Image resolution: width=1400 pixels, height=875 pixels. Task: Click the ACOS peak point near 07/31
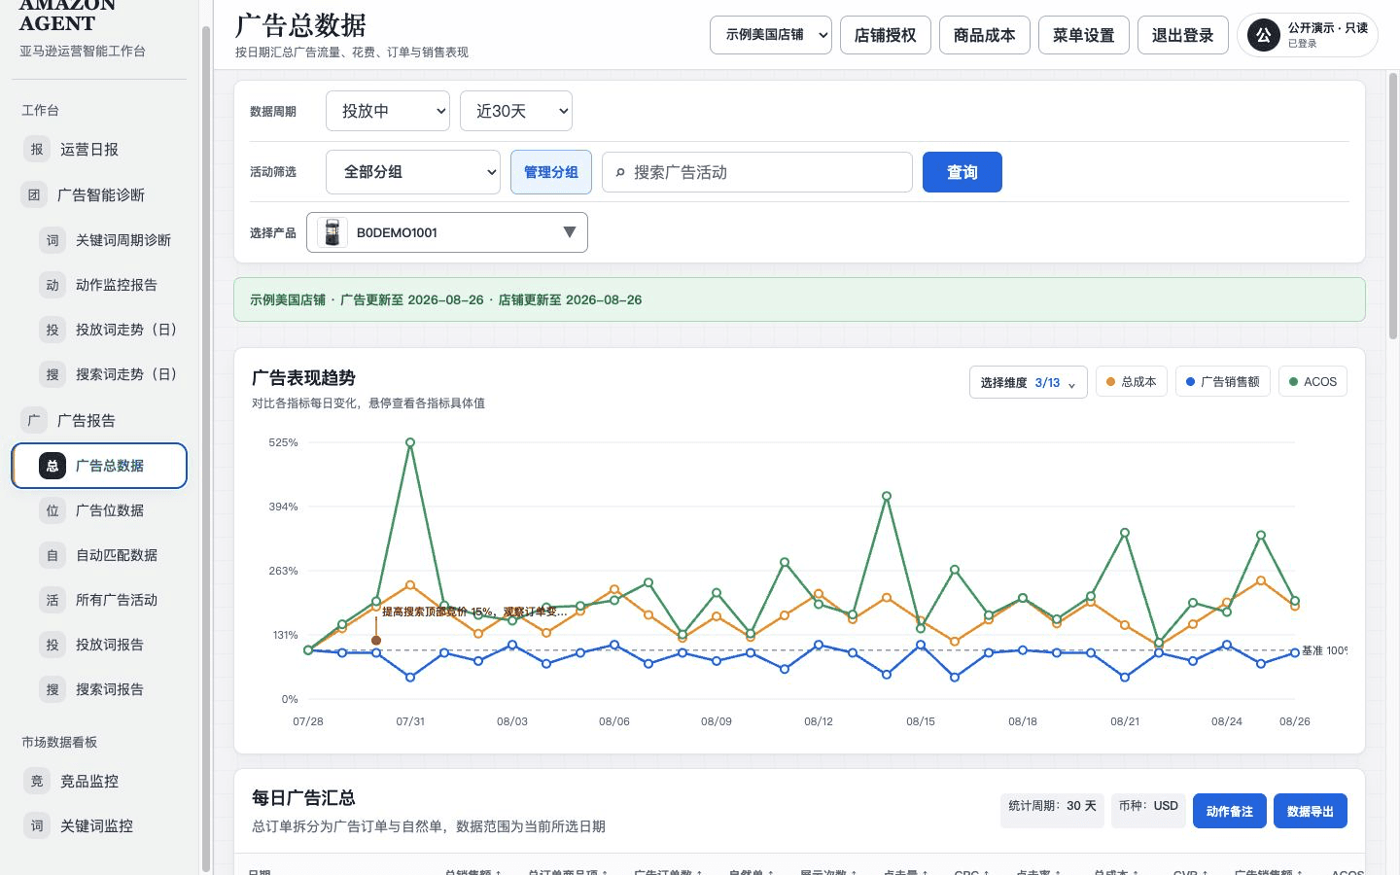[x=410, y=442]
